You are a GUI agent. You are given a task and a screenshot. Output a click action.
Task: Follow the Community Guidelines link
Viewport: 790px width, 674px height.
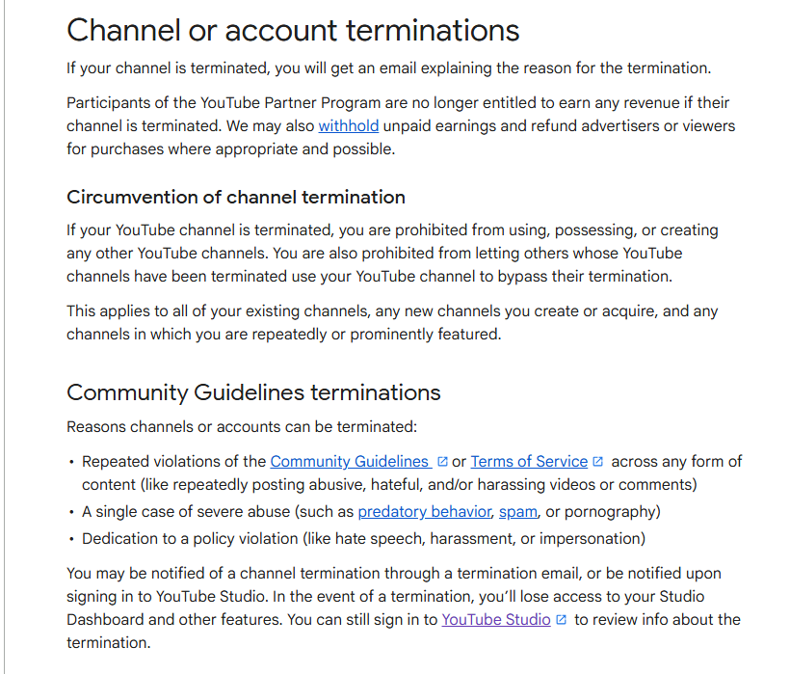tap(351, 461)
